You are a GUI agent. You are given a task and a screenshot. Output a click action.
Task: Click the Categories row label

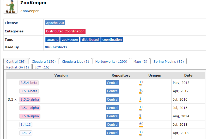[x=14, y=31]
